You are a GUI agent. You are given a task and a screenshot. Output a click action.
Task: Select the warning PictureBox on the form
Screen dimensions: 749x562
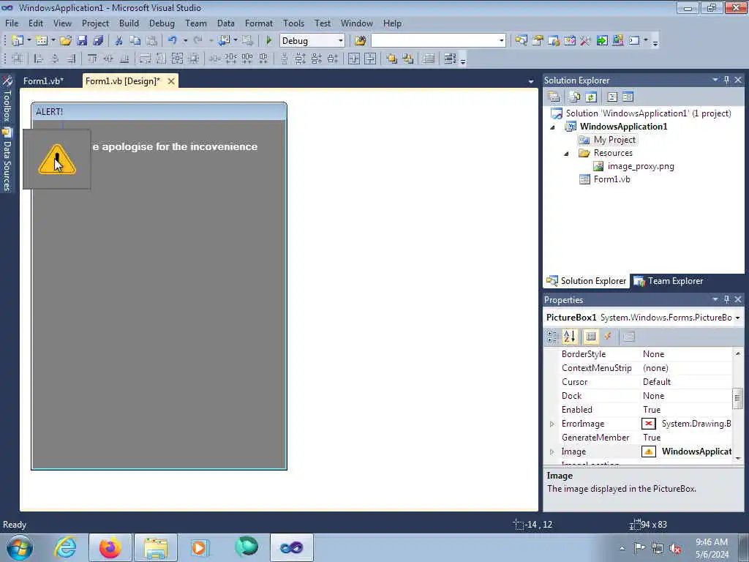click(x=57, y=159)
